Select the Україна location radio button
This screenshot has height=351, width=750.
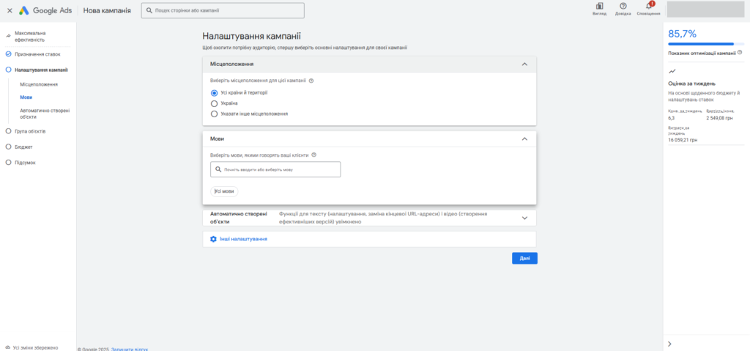point(214,103)
